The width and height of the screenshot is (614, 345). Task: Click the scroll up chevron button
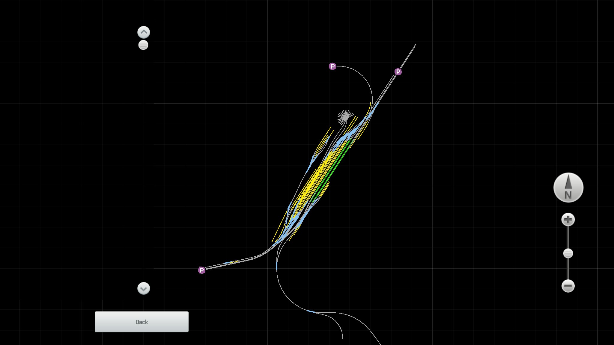(x=144, y=32)
